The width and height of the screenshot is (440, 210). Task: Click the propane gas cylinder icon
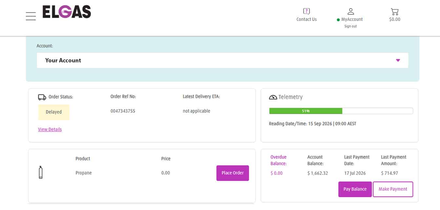(41, 172)
